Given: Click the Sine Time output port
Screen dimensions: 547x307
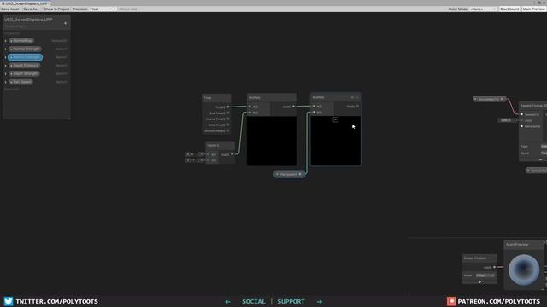Looking at the screenshot, I should point(228,113).
